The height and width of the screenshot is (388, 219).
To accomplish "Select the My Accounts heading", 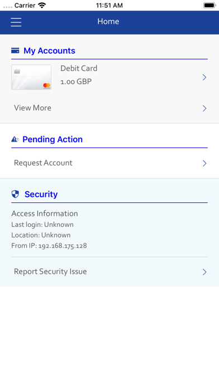I will [49, 51].
